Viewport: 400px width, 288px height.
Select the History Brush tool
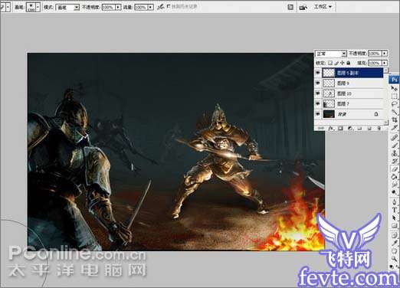coord(395,161)
